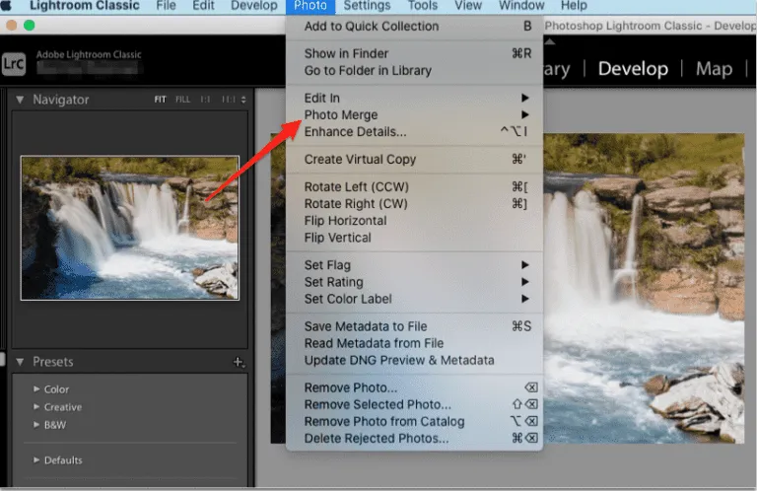757x491 pixels.
Task: Choose Add to Quick Collection
Action: point(414,26)
